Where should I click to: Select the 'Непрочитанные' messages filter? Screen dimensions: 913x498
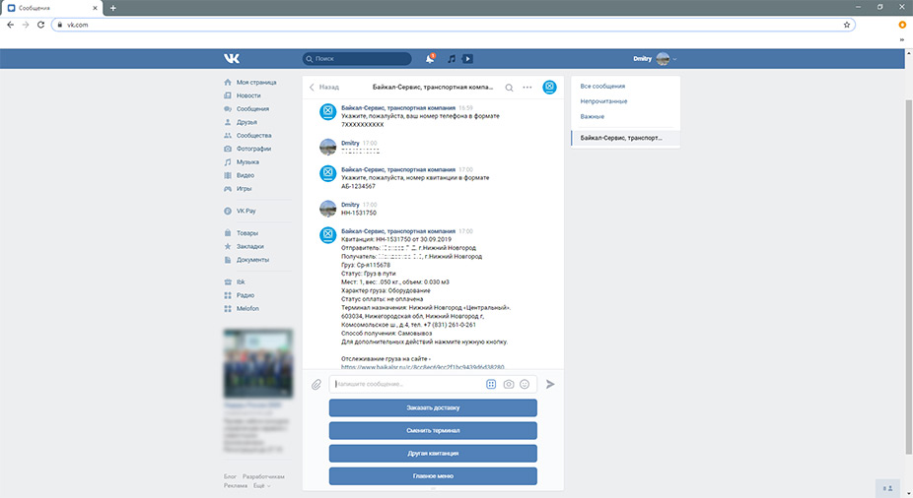603,101
